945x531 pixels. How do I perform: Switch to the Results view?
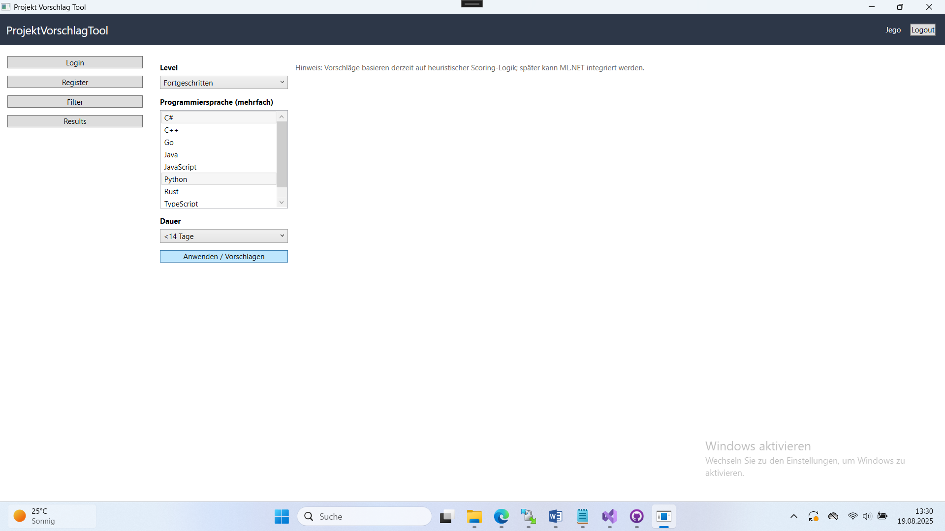click(74, 121)
